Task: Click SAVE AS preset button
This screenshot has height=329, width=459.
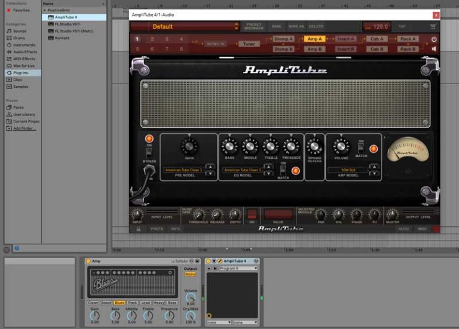Action: [296, 26]
